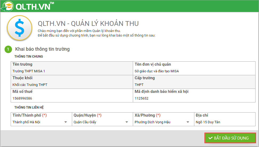This screenshot has width=259, height=147.
Task: Click the Mã định danh bảo hiểm xã hội label
Action: point(162,92)
